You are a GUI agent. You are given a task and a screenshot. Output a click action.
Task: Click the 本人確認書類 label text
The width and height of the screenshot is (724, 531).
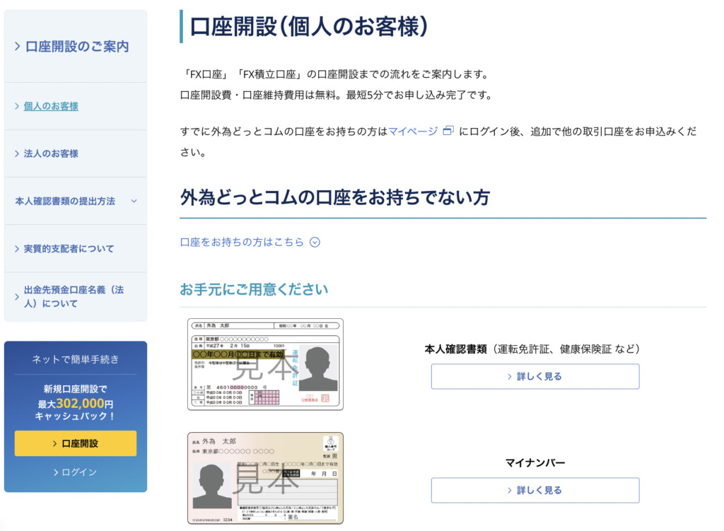click(456, 349)
